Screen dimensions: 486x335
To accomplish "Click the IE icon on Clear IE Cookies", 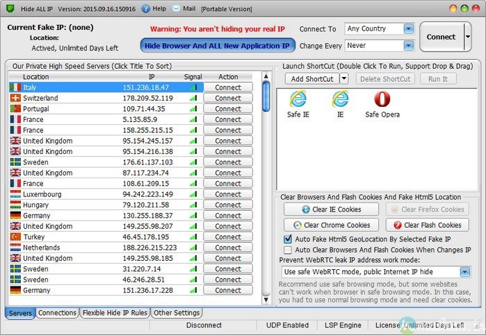I will click(x=306, y=209).
